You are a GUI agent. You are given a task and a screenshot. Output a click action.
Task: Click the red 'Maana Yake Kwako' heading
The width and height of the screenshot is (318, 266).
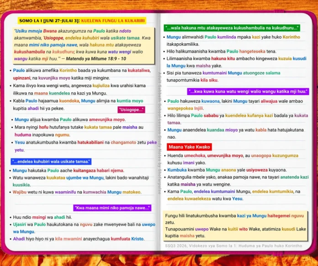(189, 147)
